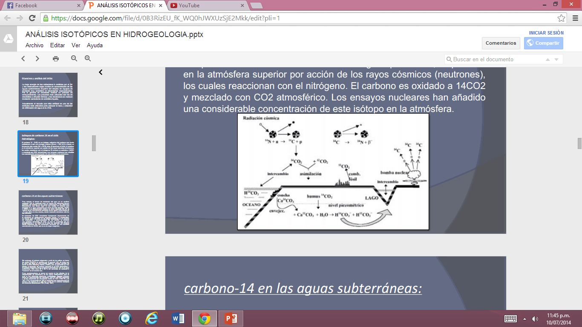Click the Compartir button
Image resolution: width=582 pixels, height=327 pixels.
tap(544, 43)
